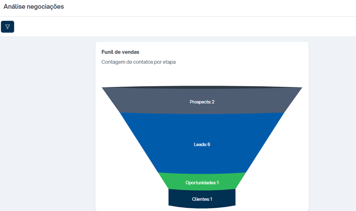
Task: Click the word "negociações" in page heading
Action: click(x=45, y=7)
